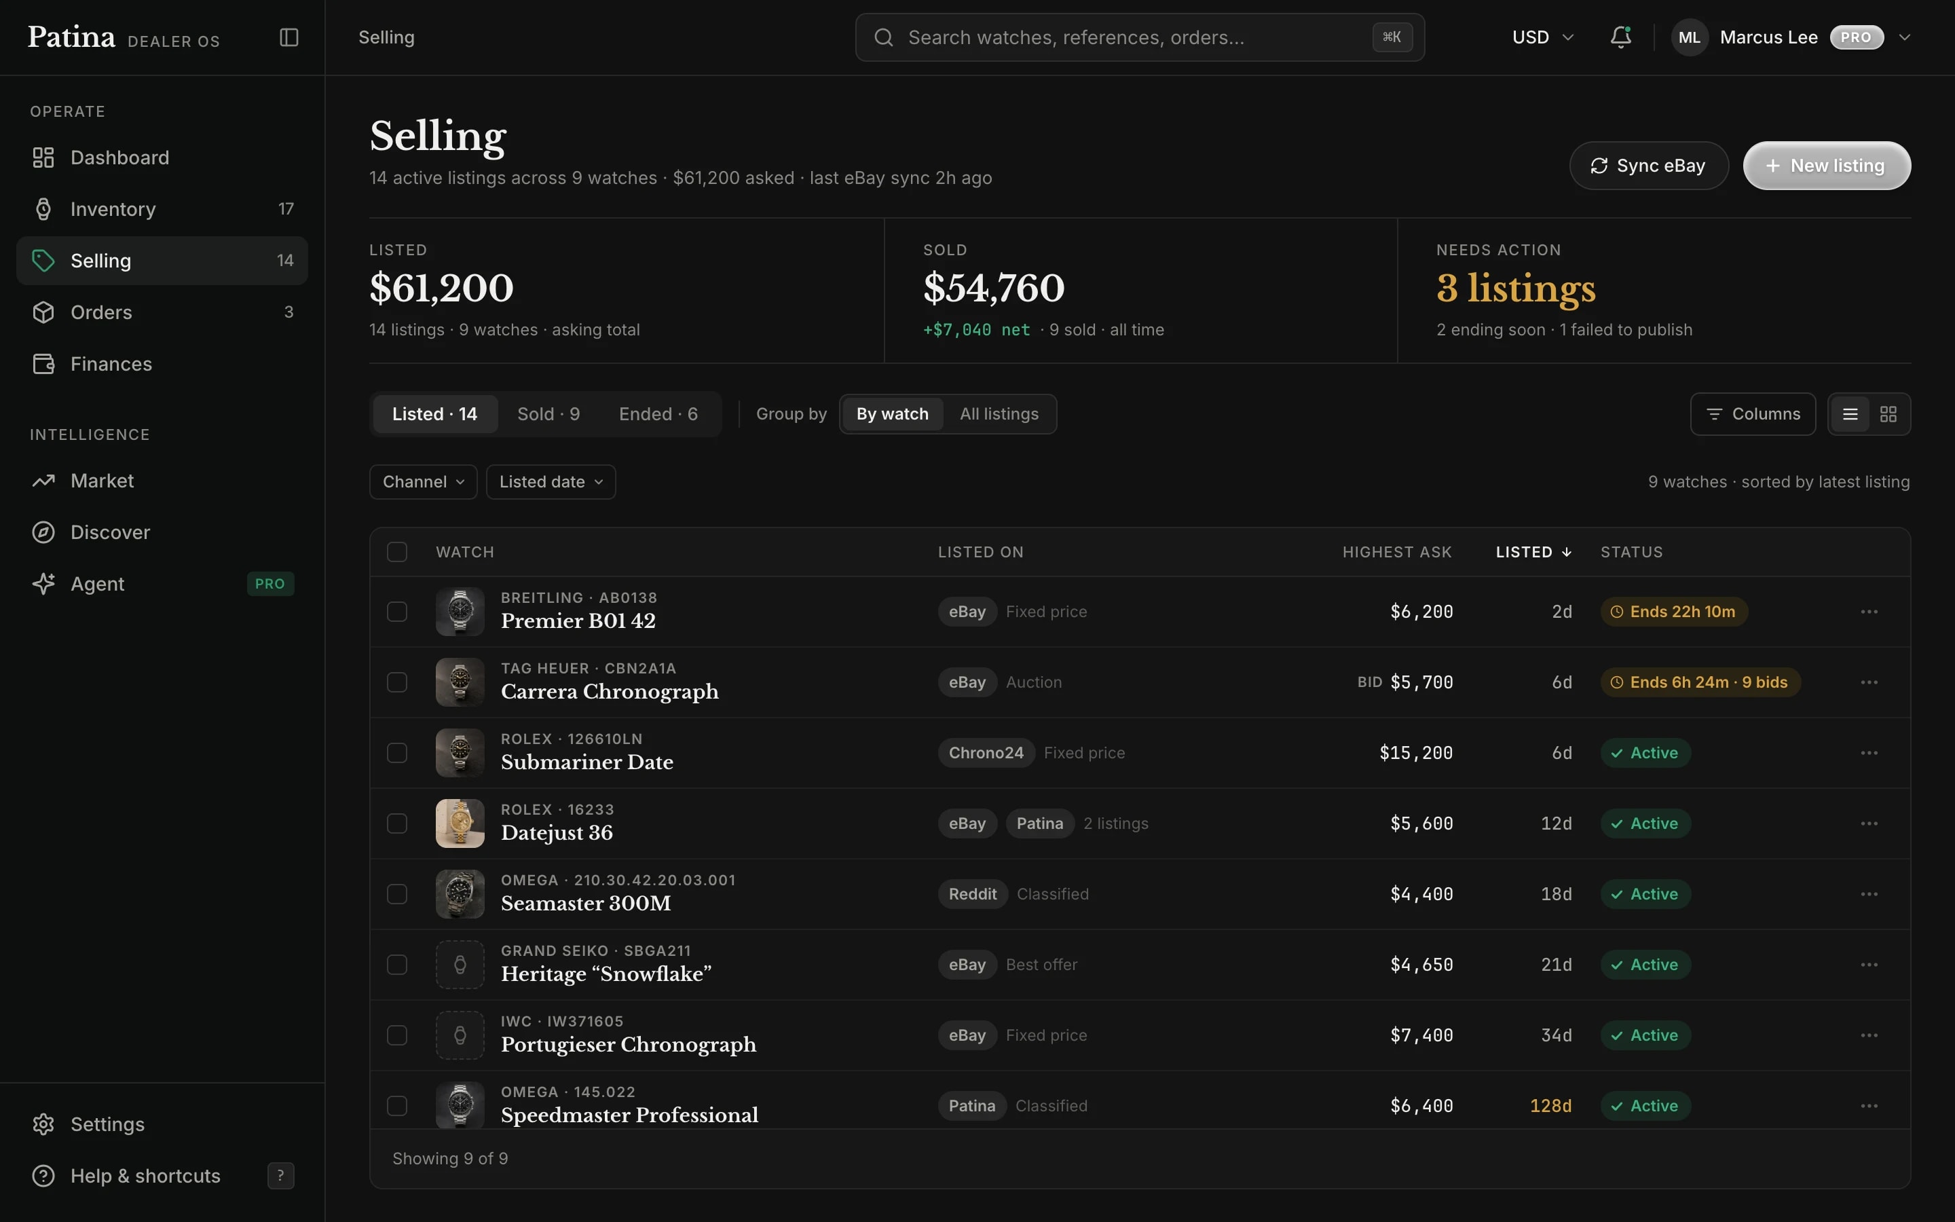Open more options for Submariner Date row
The height and width of the screenshot is (1222, 1955).
[x=1869, y=754]
